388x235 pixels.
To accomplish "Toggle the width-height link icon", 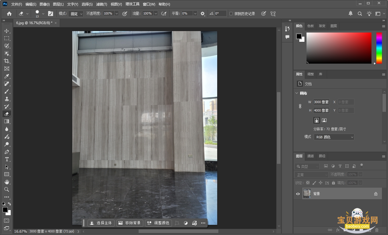I will 300,106.
